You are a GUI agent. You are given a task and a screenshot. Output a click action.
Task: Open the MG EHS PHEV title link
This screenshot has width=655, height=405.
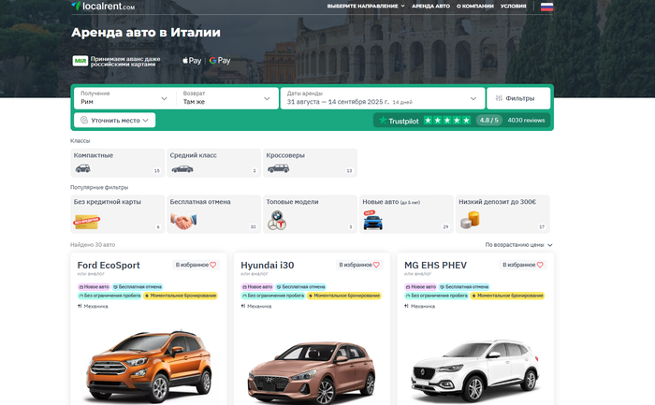click(435, 265)
